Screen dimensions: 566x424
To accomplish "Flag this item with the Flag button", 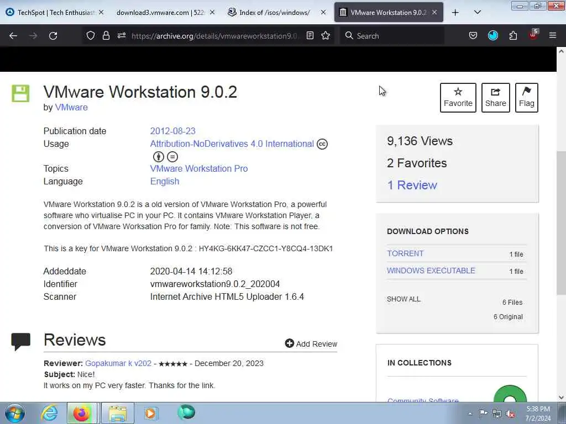I will [526, 98].
